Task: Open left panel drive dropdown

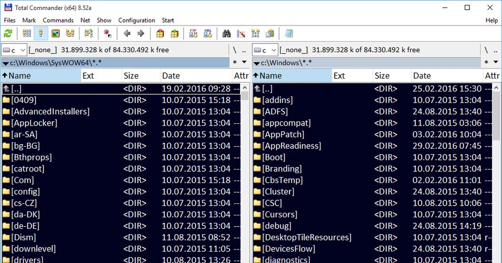Action: (x=14, y=50)
